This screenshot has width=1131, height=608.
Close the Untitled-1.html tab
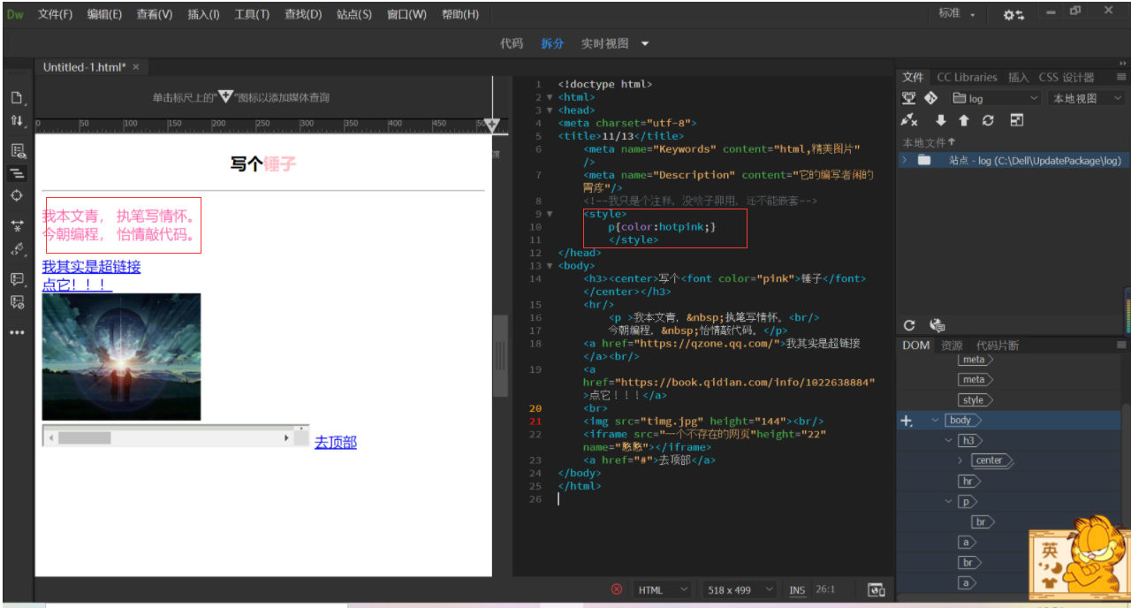[x=136, y=67]
